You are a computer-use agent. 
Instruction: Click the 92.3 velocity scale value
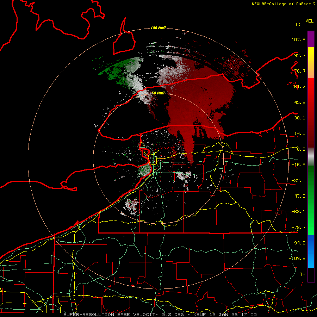(300, 55)
